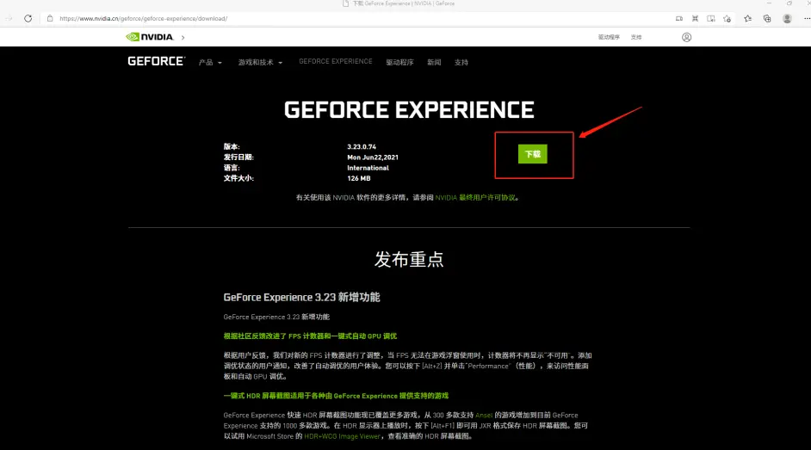Viewport: 811px width, 450px height.
Task: Open the NVIDIA 最终用户许可协议 link
Action: click(x=475, y=197)
